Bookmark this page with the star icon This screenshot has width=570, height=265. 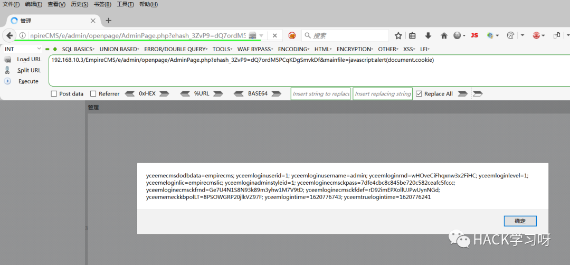pyautogui.click(x=398, y=35)
